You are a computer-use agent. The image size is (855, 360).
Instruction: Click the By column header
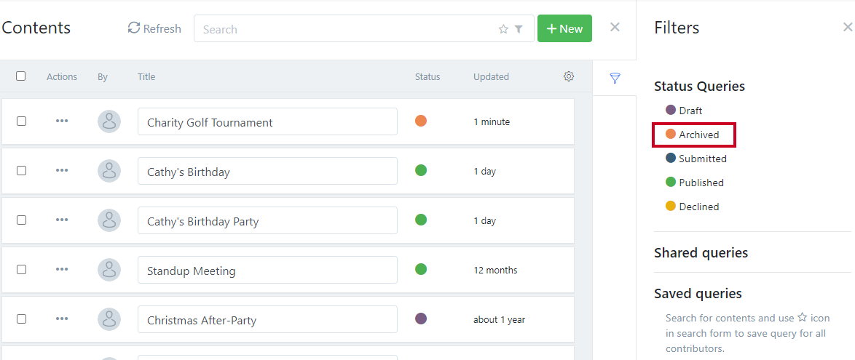(x=103, y=77)
